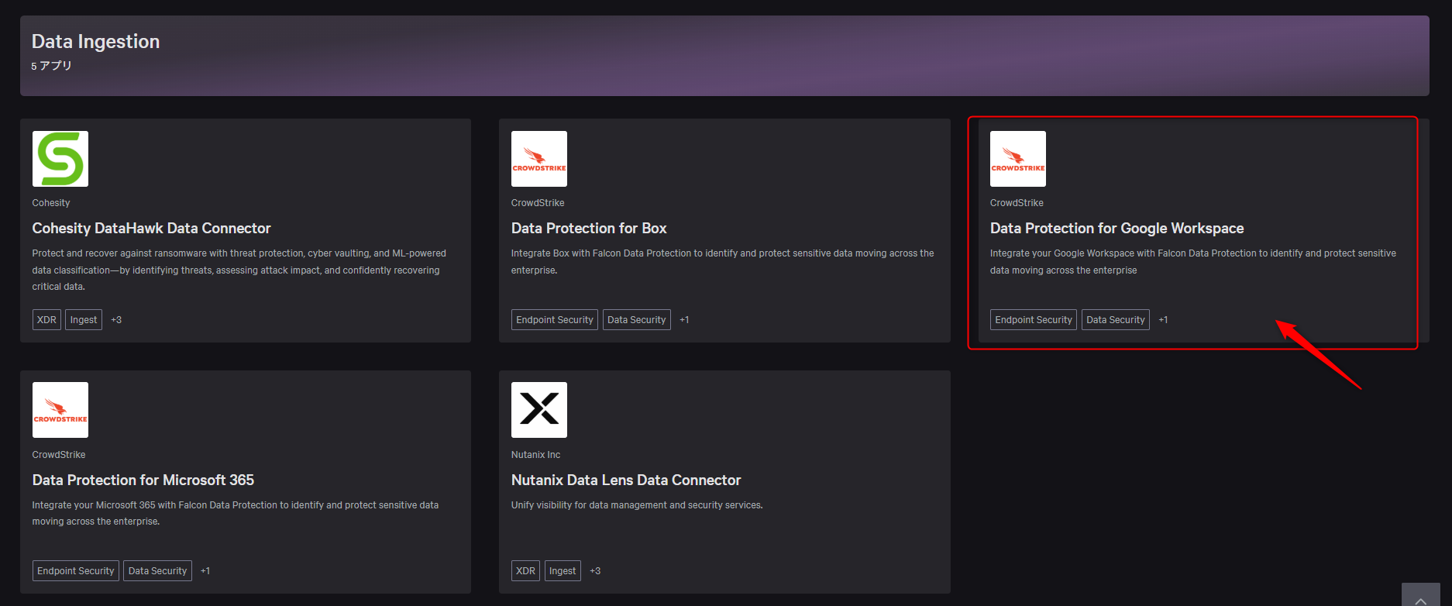Select Ingest tag on Cohesity card
1452x606 pixels.
(84, 319)
